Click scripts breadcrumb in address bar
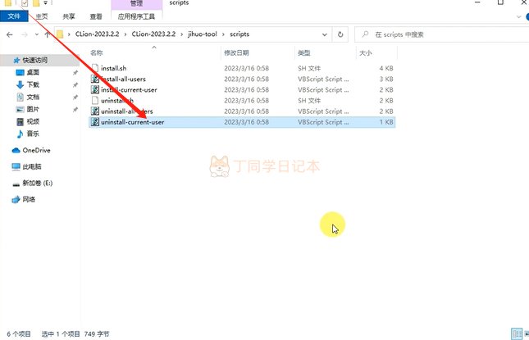The image size is (529, 340). [239, 34]
